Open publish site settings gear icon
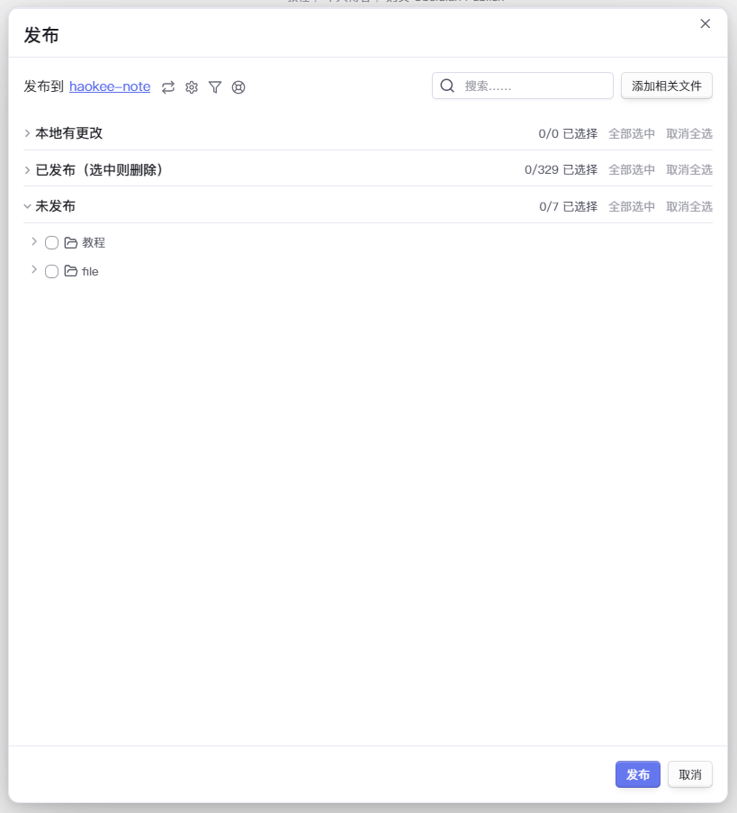 192,87
